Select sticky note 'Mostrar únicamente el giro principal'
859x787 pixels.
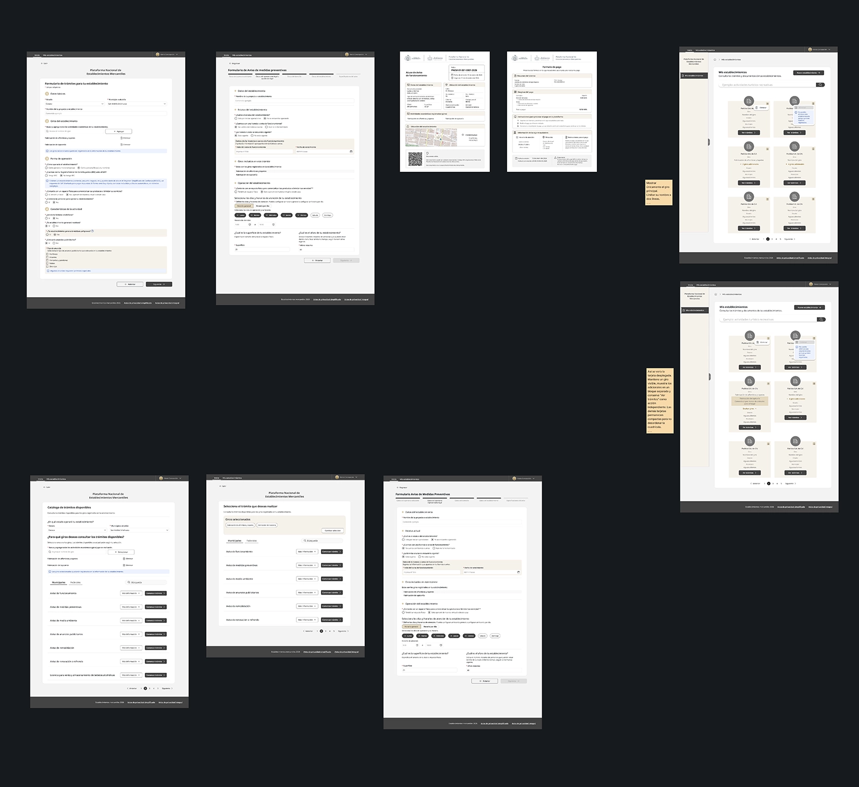659,192
